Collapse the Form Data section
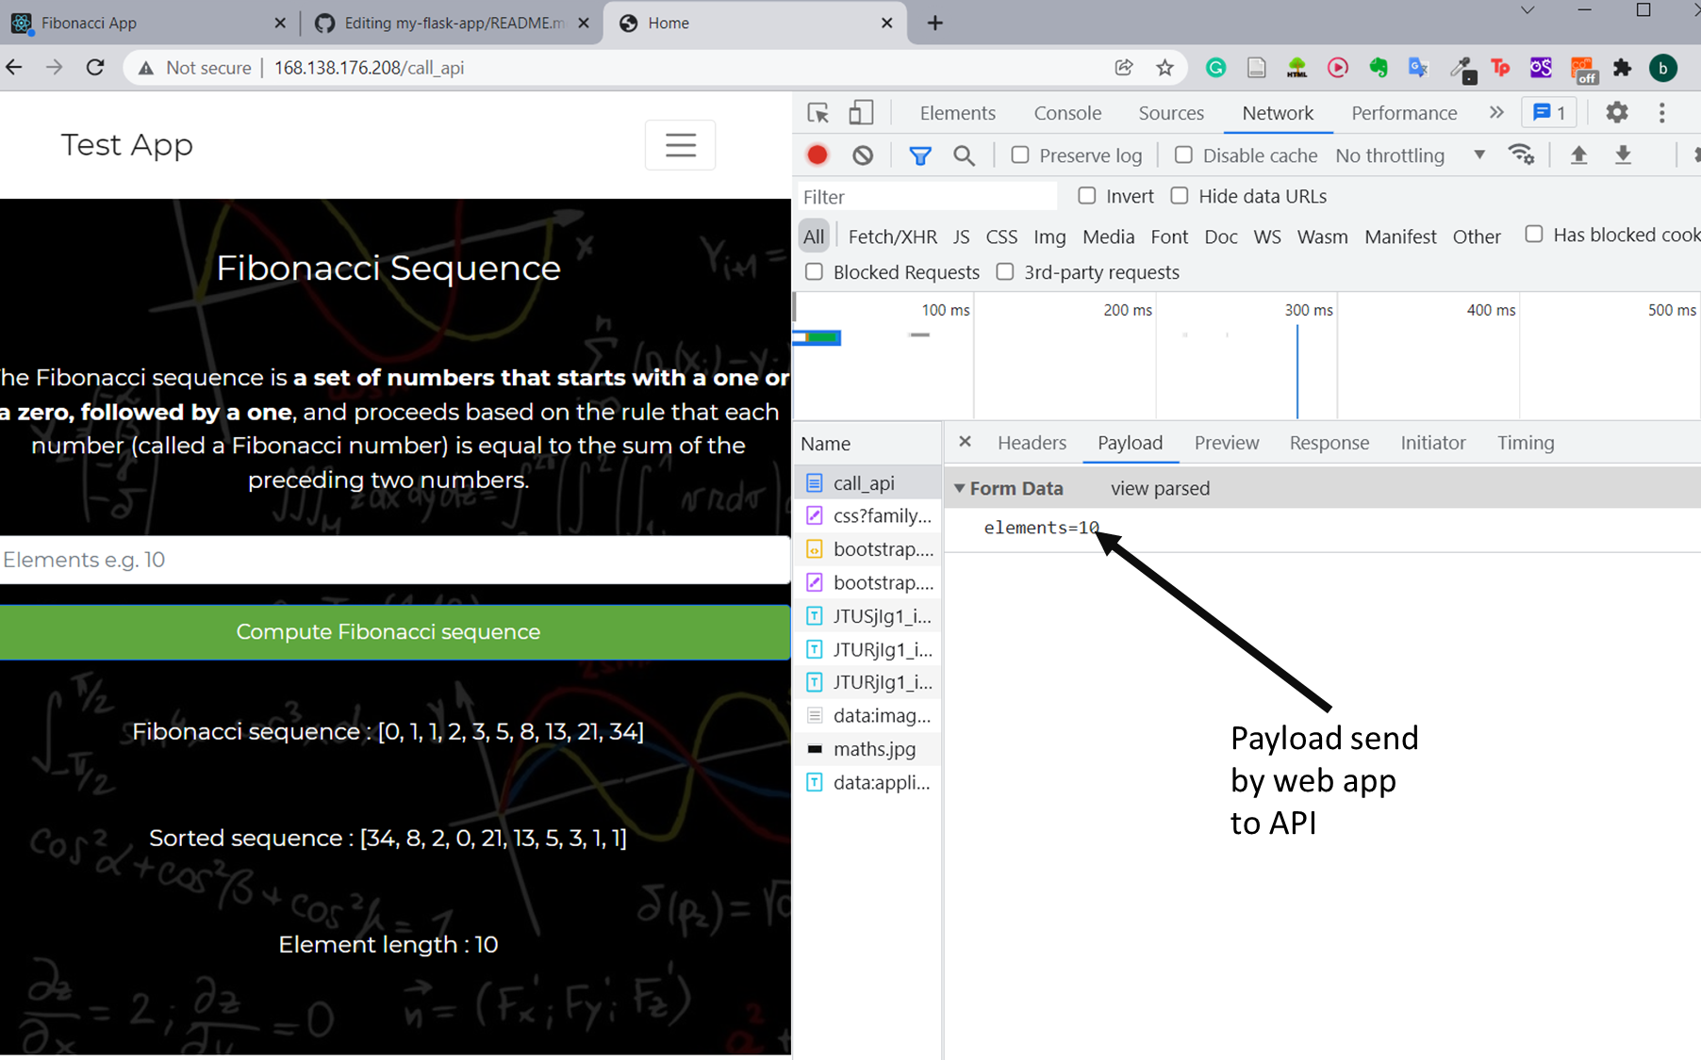The width and height of the screenshot is (1701, 1060). [960, 488]
